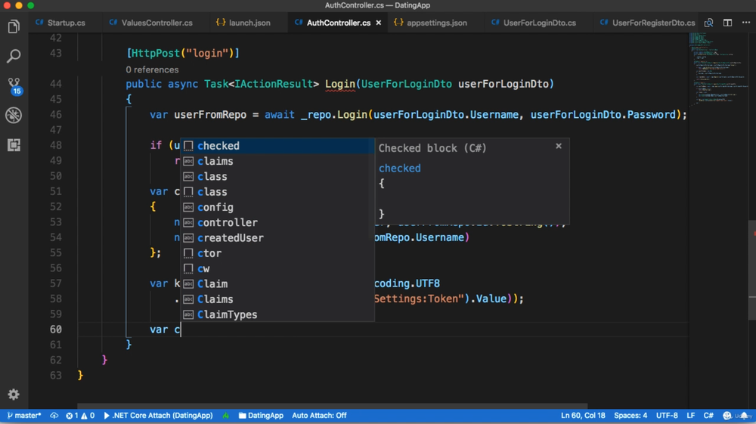Select 'claims' autocomplete suggestion

coord(277,162)
